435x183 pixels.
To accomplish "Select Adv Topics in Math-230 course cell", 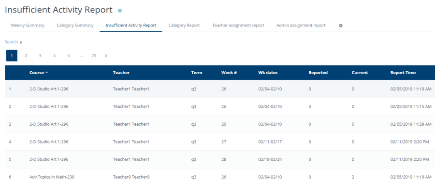I will click(x=52, y=177).
